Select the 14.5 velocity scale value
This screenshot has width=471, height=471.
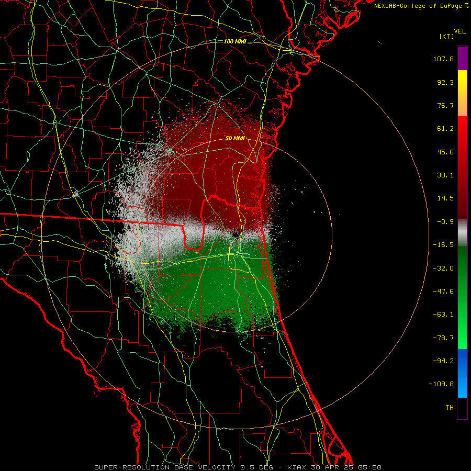[x=445, y=198]
